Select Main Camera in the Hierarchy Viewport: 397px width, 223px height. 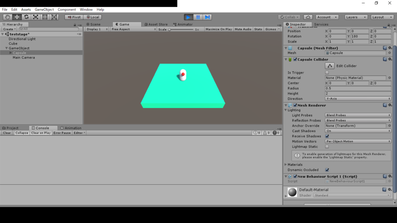click(x=24, y=58)
